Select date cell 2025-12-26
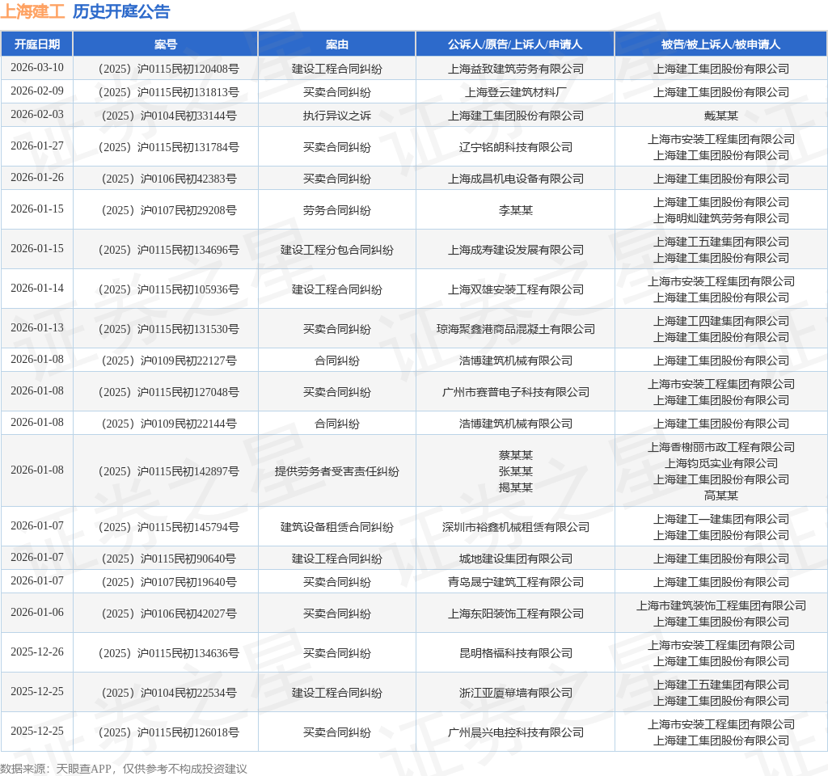 point(37,652)
